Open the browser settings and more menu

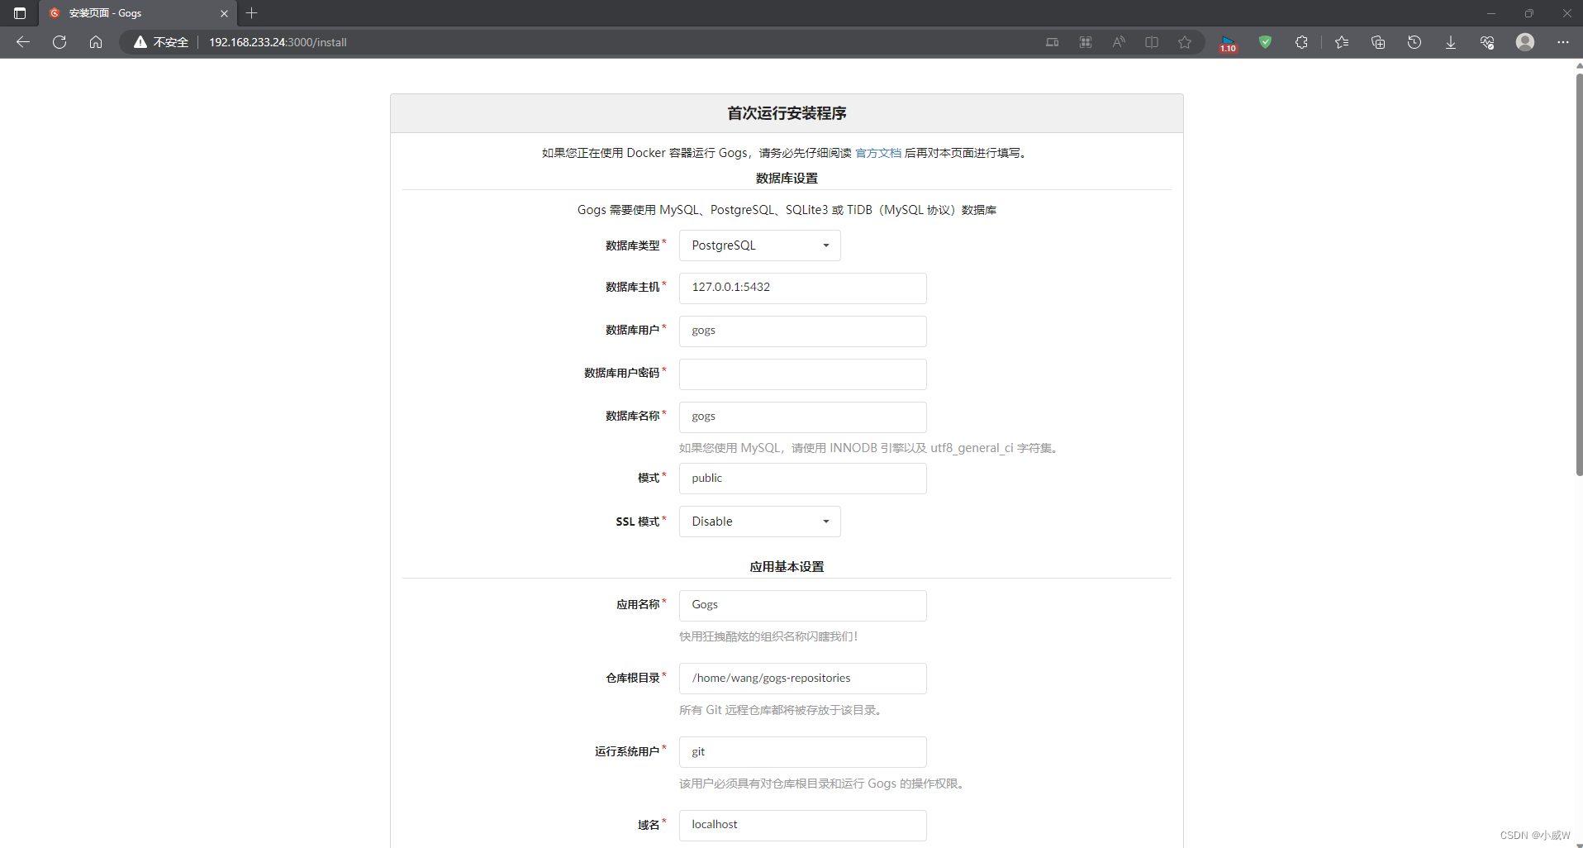click(x=1563, y=42)
